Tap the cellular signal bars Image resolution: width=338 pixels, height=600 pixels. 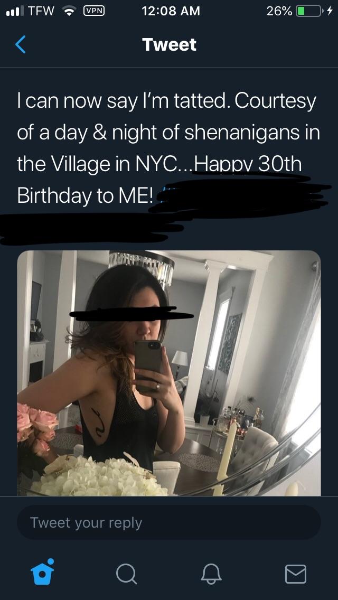pos(15,11)
